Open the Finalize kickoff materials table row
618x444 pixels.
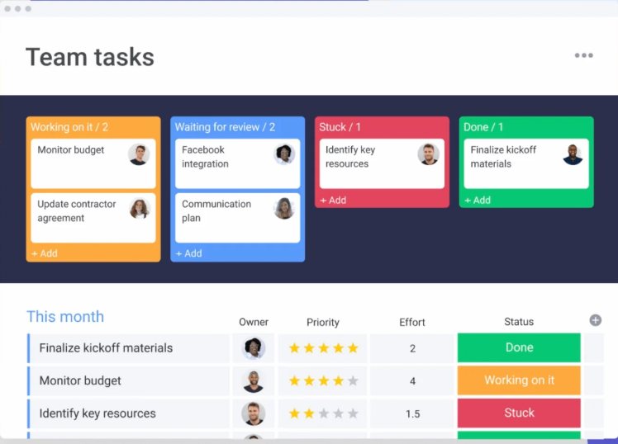(x=130, y=348)
